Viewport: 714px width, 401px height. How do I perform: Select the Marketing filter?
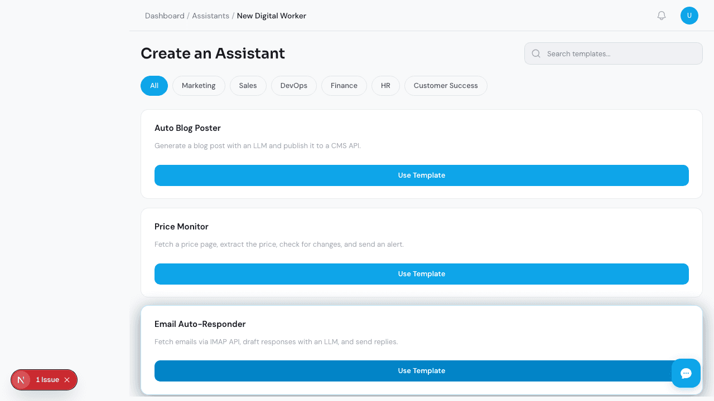pos(199,86)
